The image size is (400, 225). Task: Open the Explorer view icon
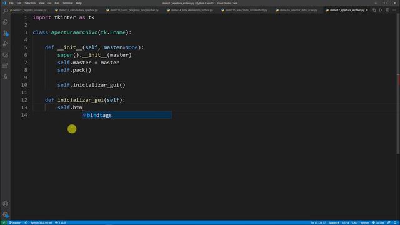point(6,22)
